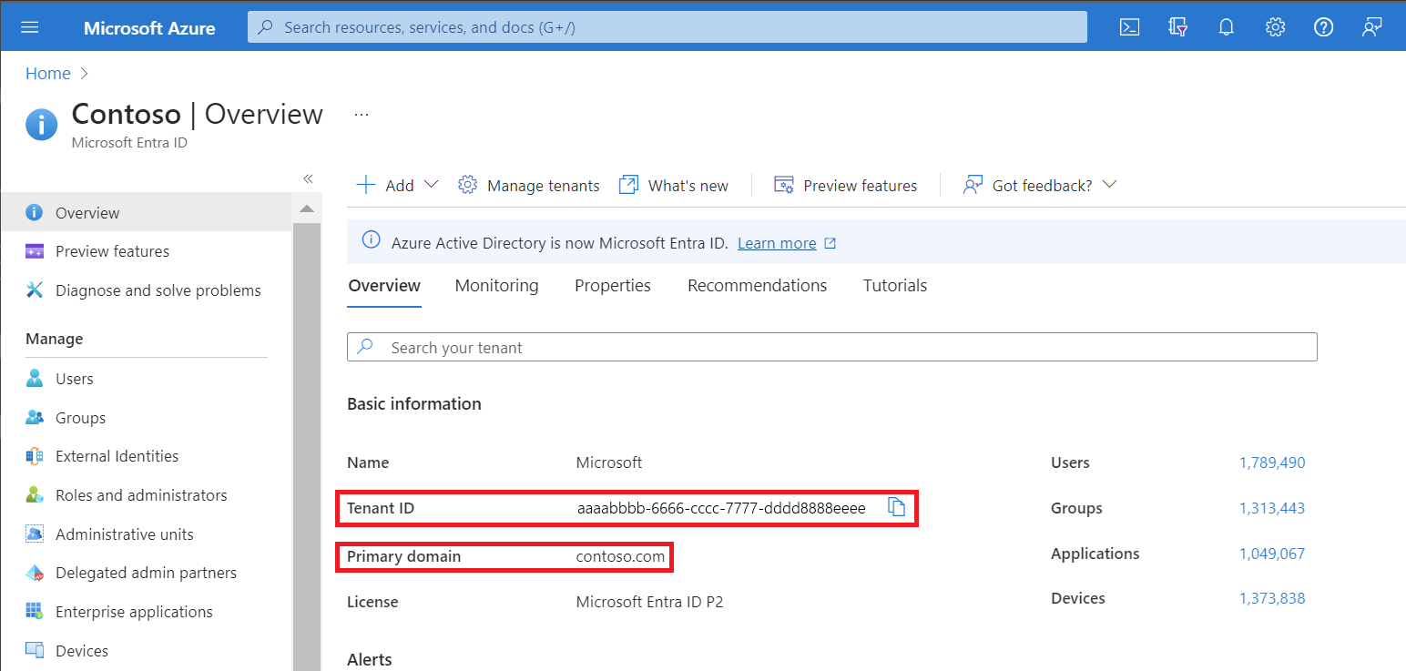Select Enterprise applications in sidebar
The width and height of the screenshot is (1406, 671).
[x=134, y=612]
